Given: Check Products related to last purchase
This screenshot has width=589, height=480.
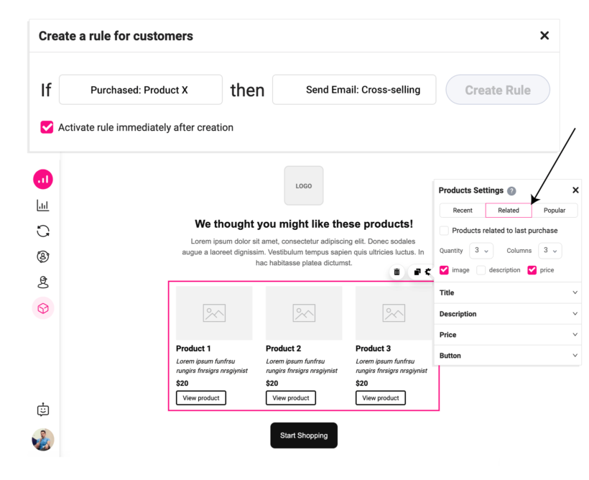Looking at the screenshot, I should 445,231.
